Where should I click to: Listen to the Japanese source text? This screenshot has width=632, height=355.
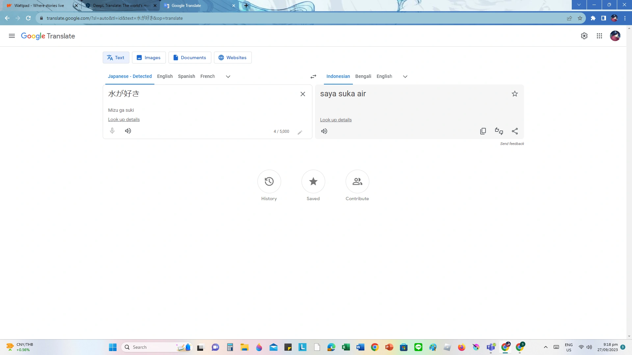(128, 130)
